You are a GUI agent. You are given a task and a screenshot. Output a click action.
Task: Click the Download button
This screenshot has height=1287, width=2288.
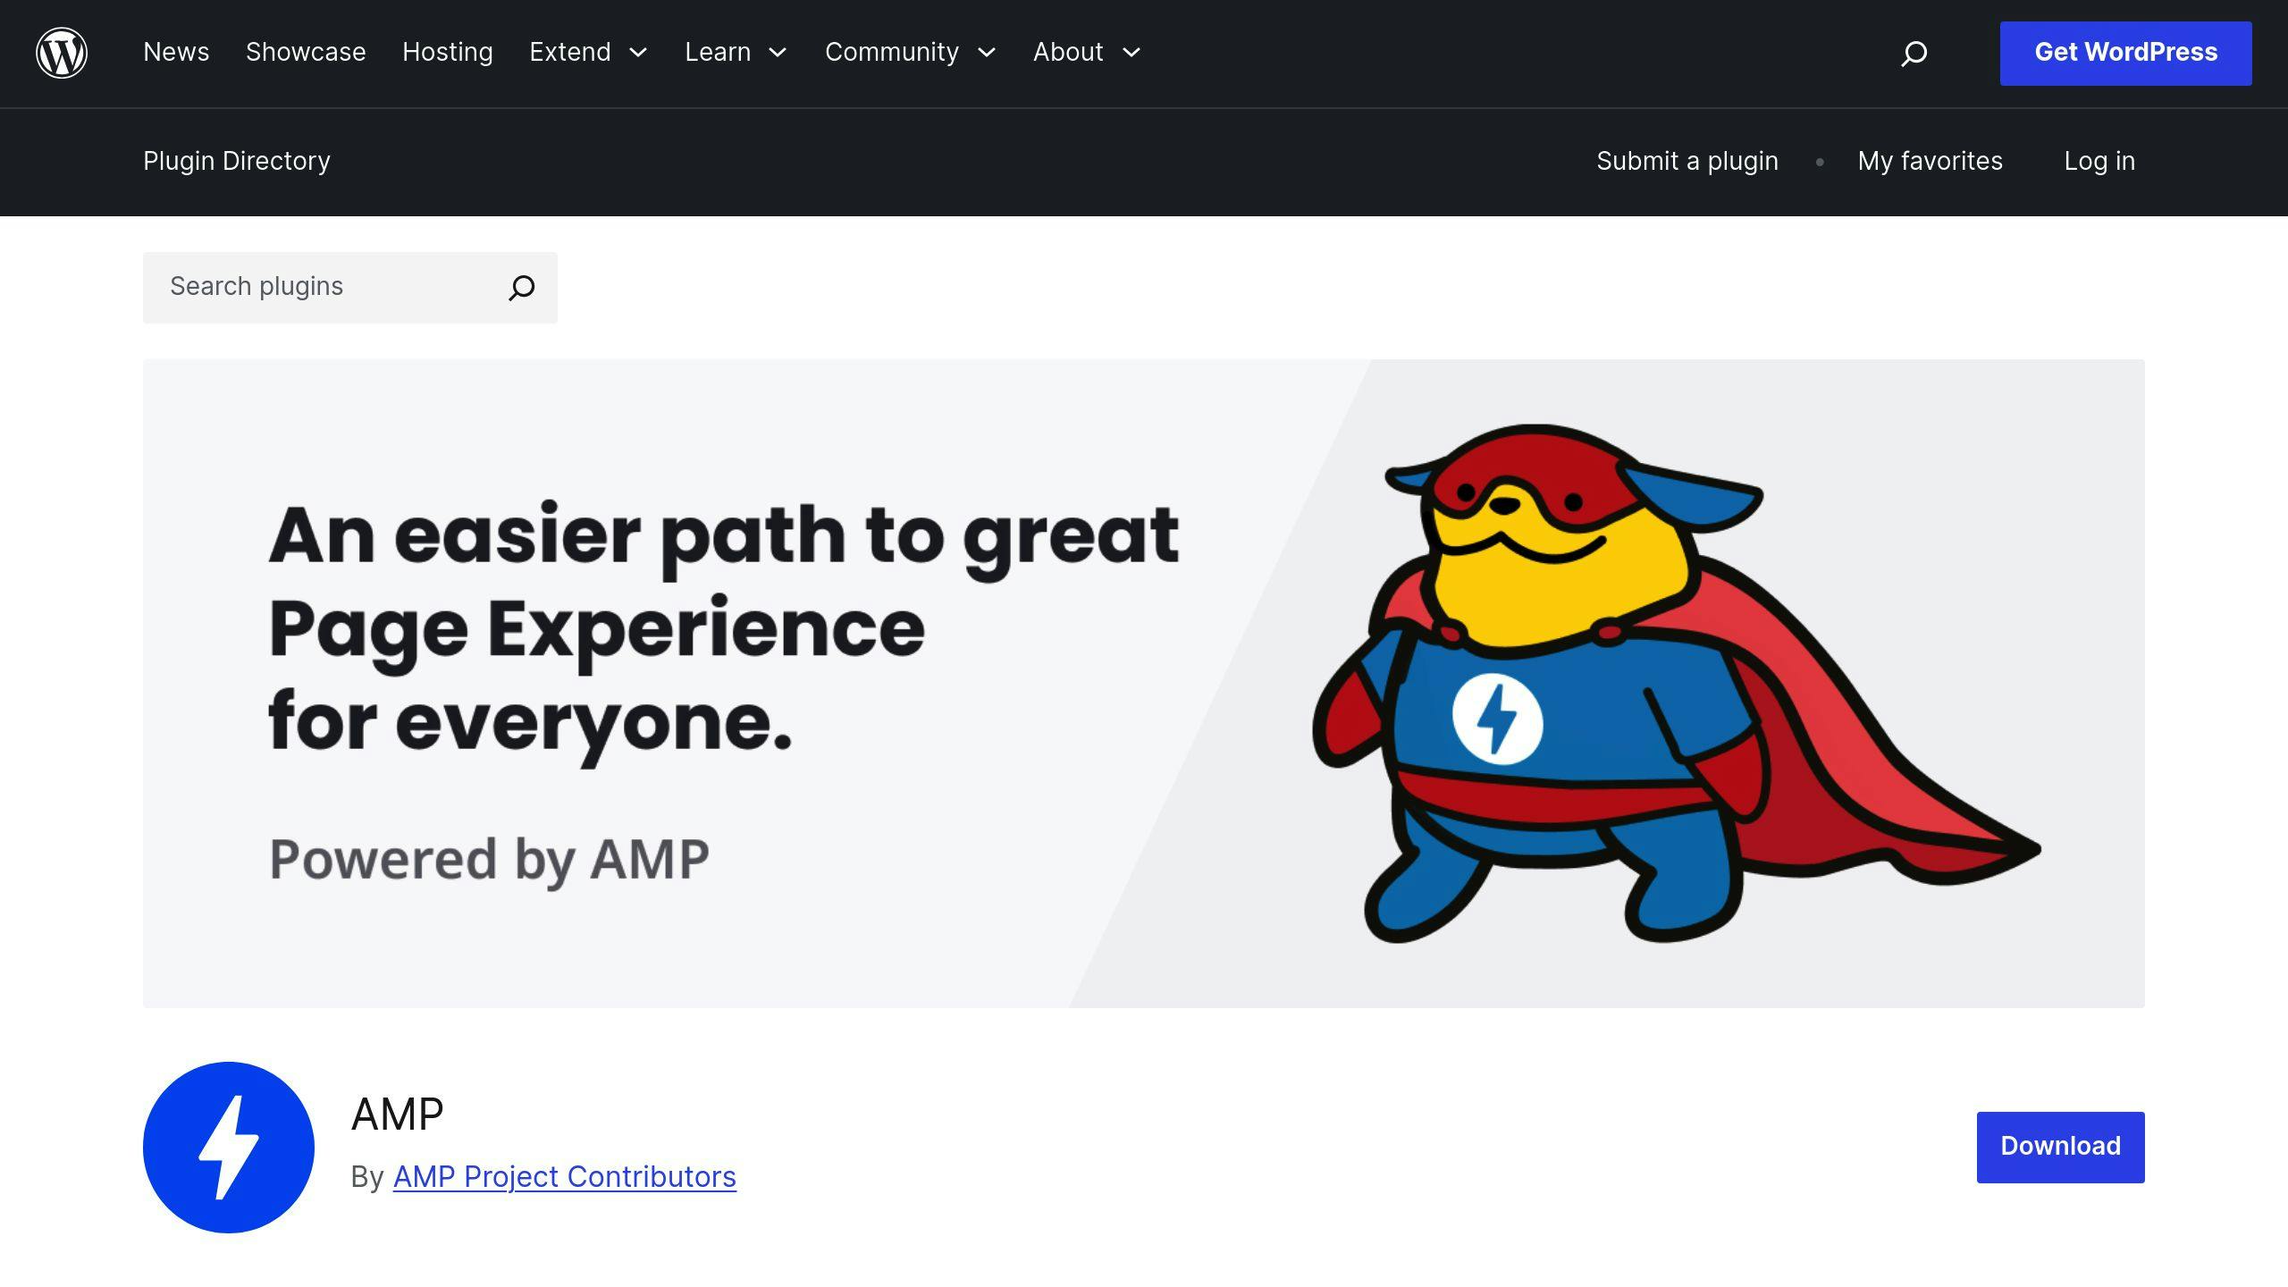tap(2060, 1148)
